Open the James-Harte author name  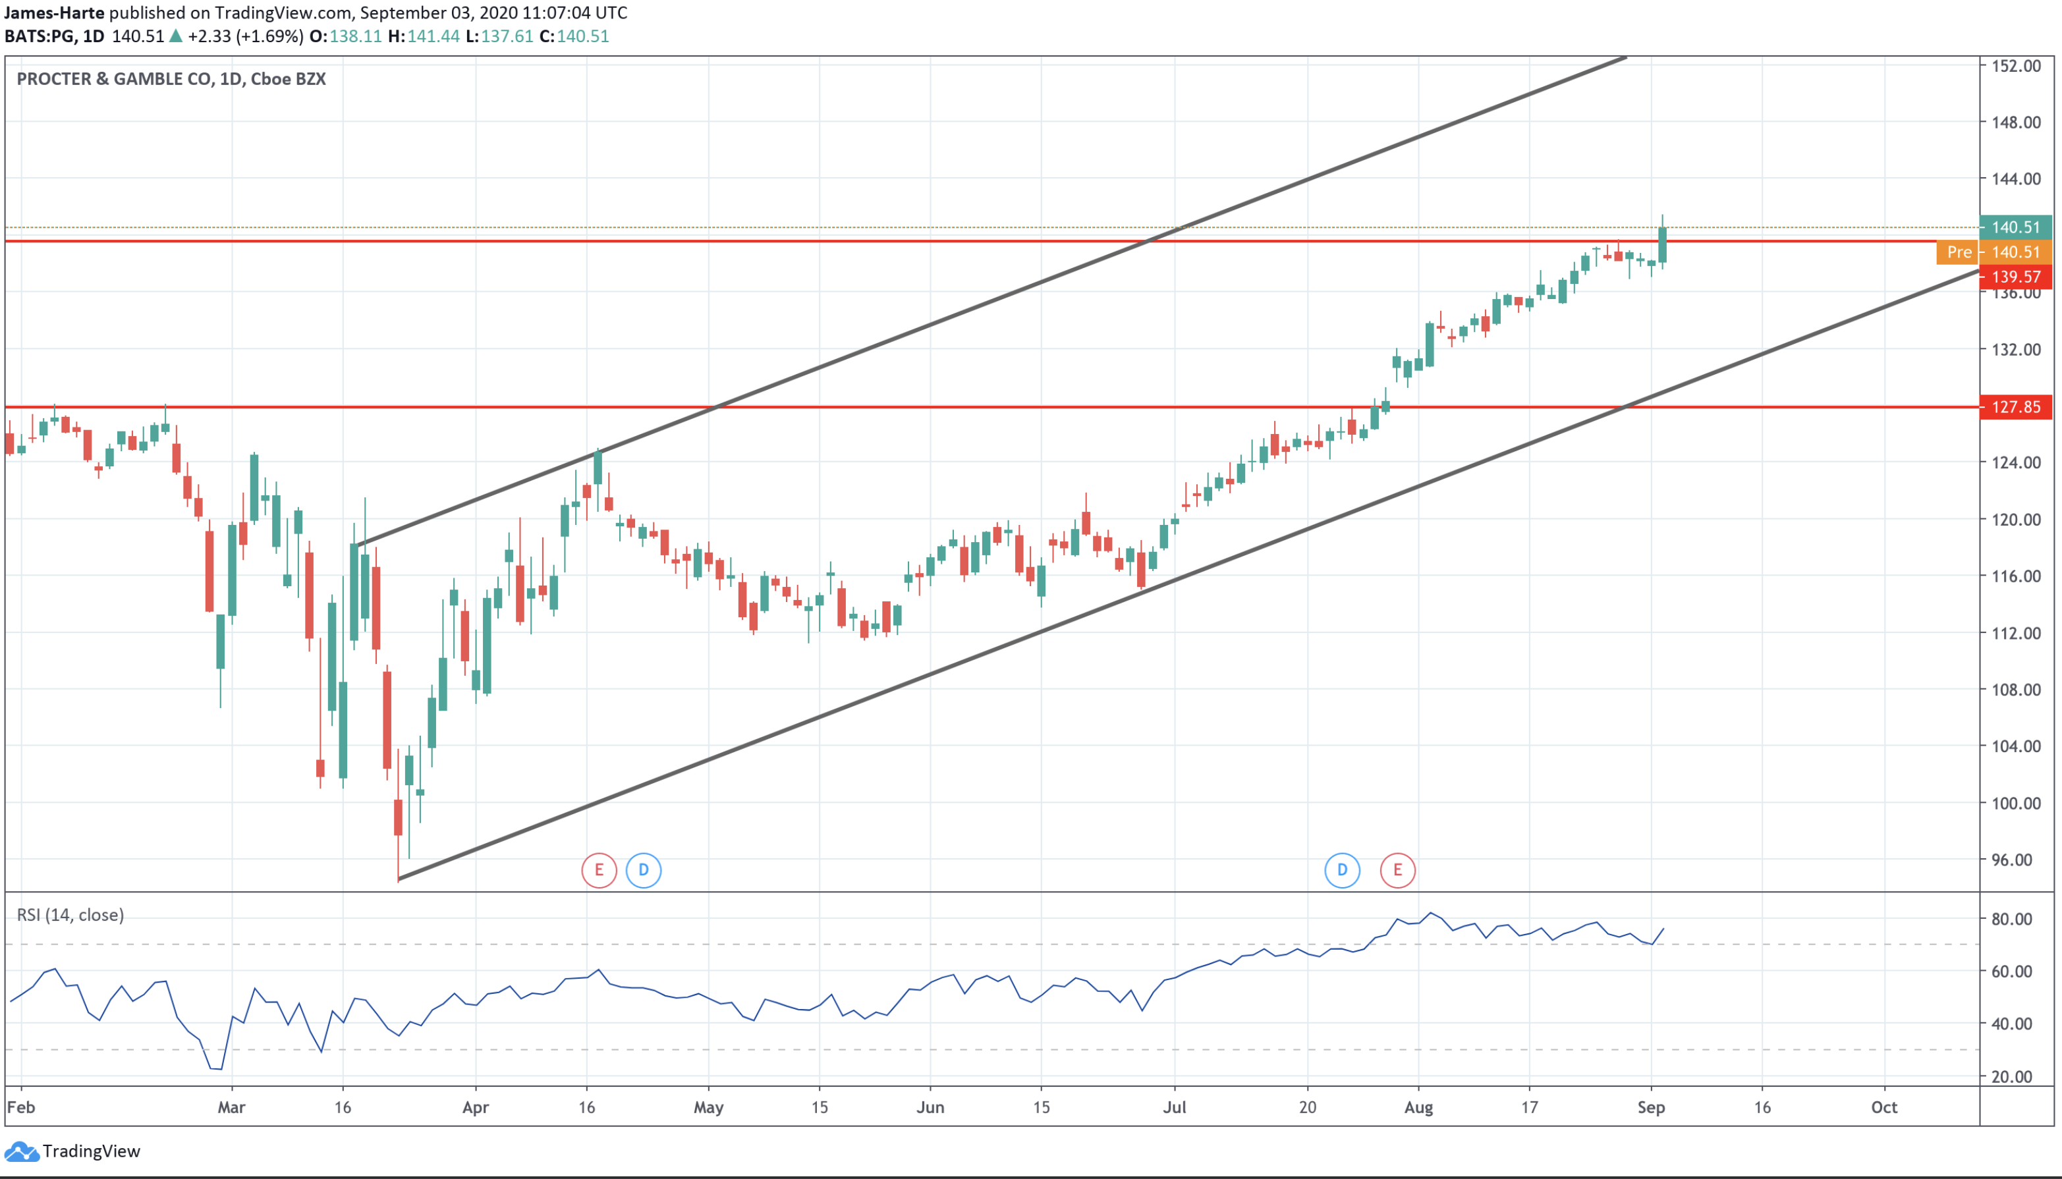[x=53, y=12]
